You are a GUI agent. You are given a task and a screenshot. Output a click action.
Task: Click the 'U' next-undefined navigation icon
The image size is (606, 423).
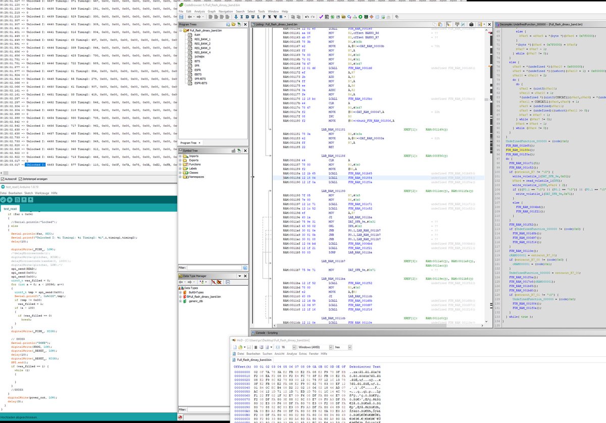coord(253,17)
